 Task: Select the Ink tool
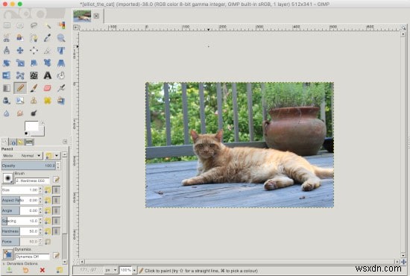click(7, 101)
